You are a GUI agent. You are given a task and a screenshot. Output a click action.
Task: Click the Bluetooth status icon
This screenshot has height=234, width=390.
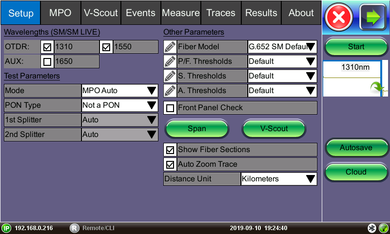click(371, 228)
